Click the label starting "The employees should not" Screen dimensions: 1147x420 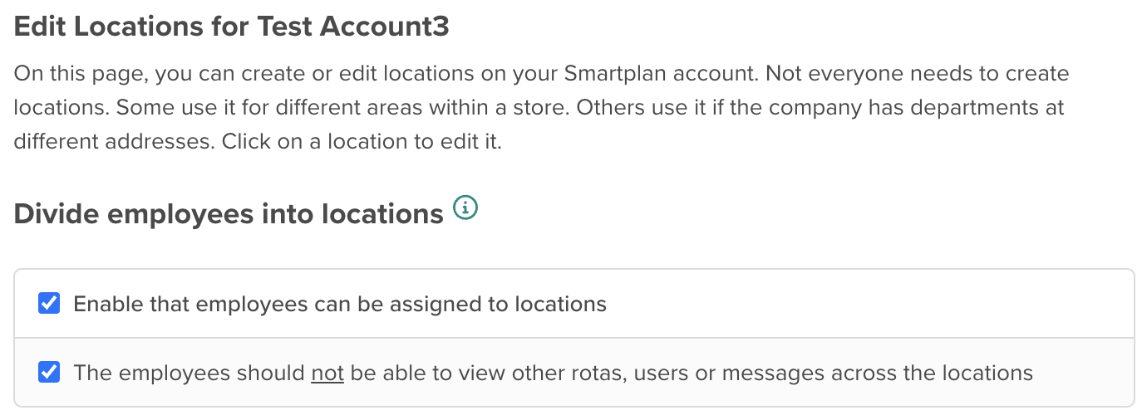pyautogui.click(x=553, y=374)
